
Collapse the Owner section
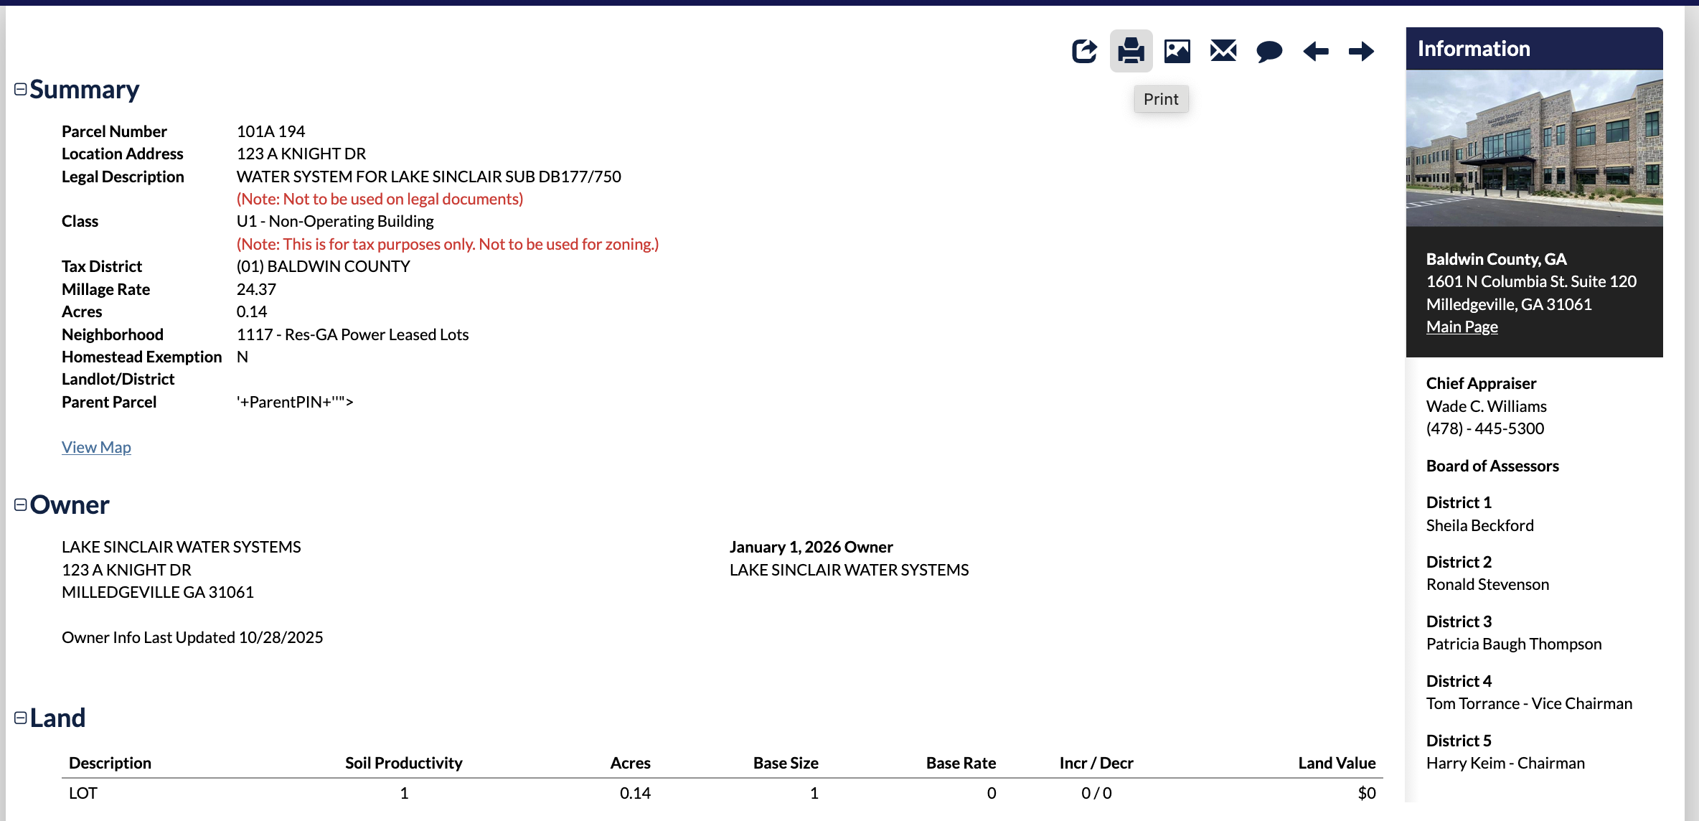pyautogui.click(x=21, y=505)
